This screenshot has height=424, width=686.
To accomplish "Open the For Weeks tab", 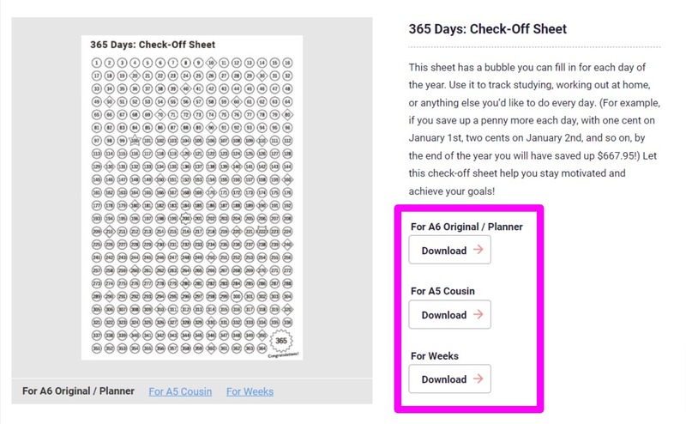I will coord(250,391).
